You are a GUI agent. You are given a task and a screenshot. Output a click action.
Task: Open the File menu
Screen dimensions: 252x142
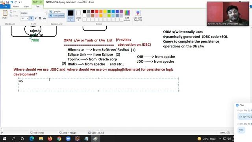(x=5, y=6)
